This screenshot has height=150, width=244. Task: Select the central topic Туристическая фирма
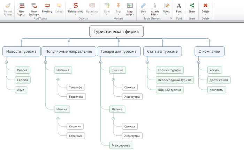116,31
